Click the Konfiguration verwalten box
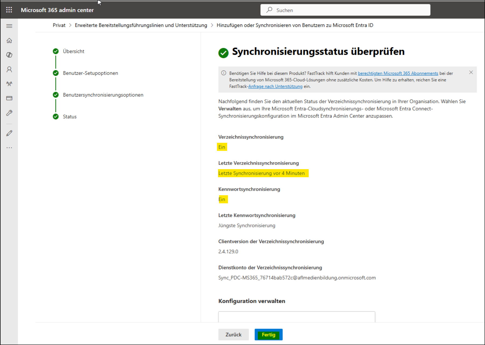This screenshot has height=345, width=485. click(297, 317)
